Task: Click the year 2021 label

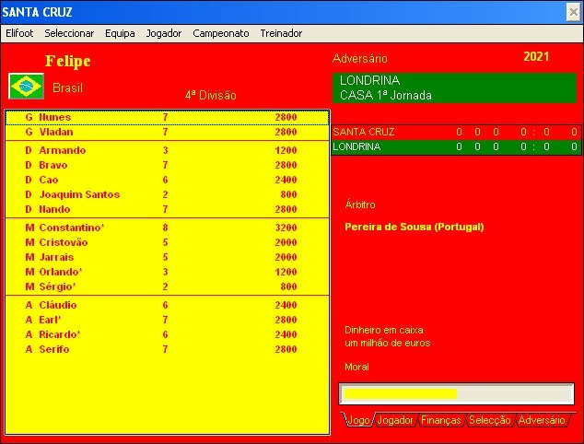Action: click(536, 56)
